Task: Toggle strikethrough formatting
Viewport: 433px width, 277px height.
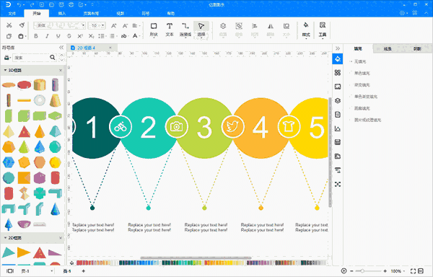Action: pyautogui.click(x=69, y=36)
